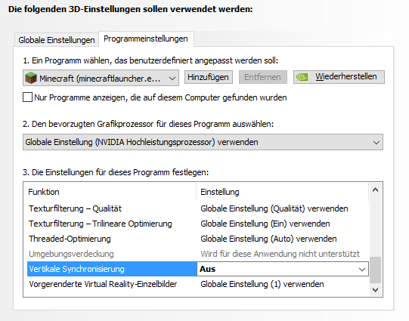
Task: Click 'Globale Einstellung (Auto) verwenden' value
Action: (x=268, y=239)
